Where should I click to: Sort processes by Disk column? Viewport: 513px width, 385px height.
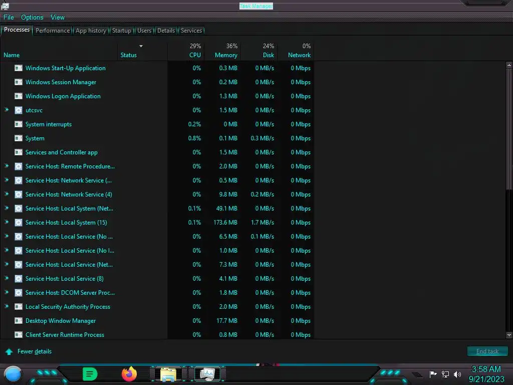pyautogui.click(x=260, y=51)
